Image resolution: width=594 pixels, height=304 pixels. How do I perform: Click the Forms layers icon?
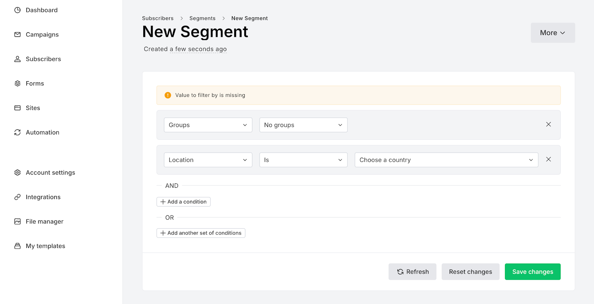point(17,84)
